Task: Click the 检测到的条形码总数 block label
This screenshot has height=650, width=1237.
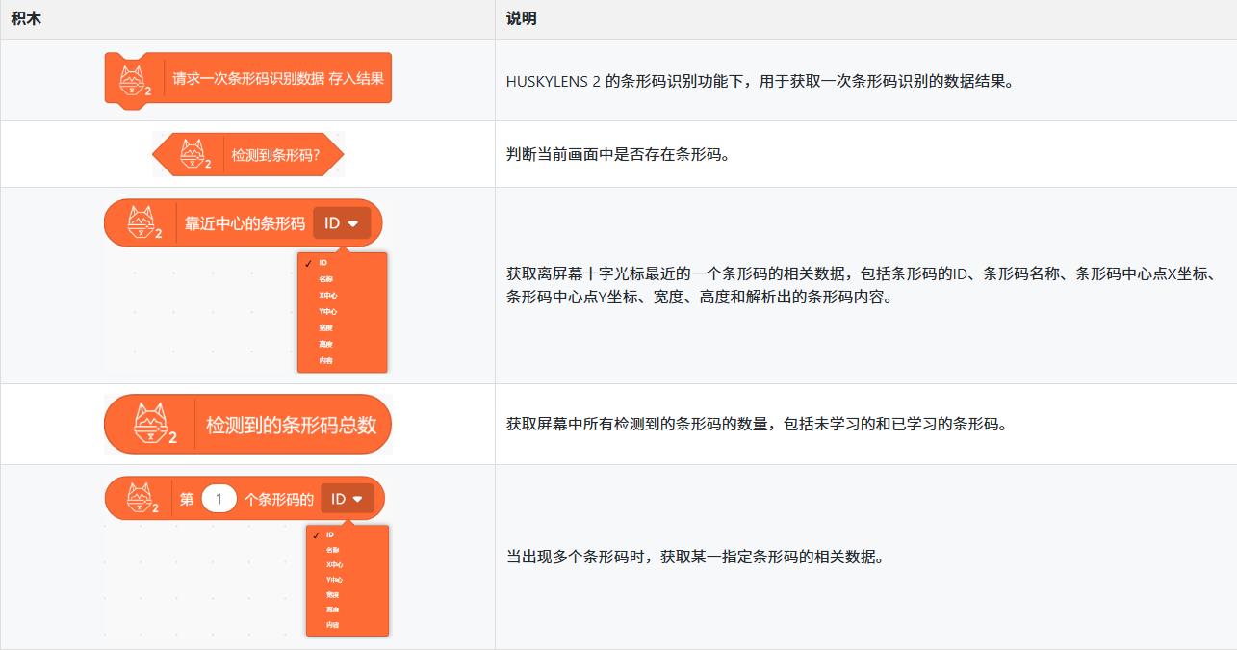Action: tap(291, 425)
